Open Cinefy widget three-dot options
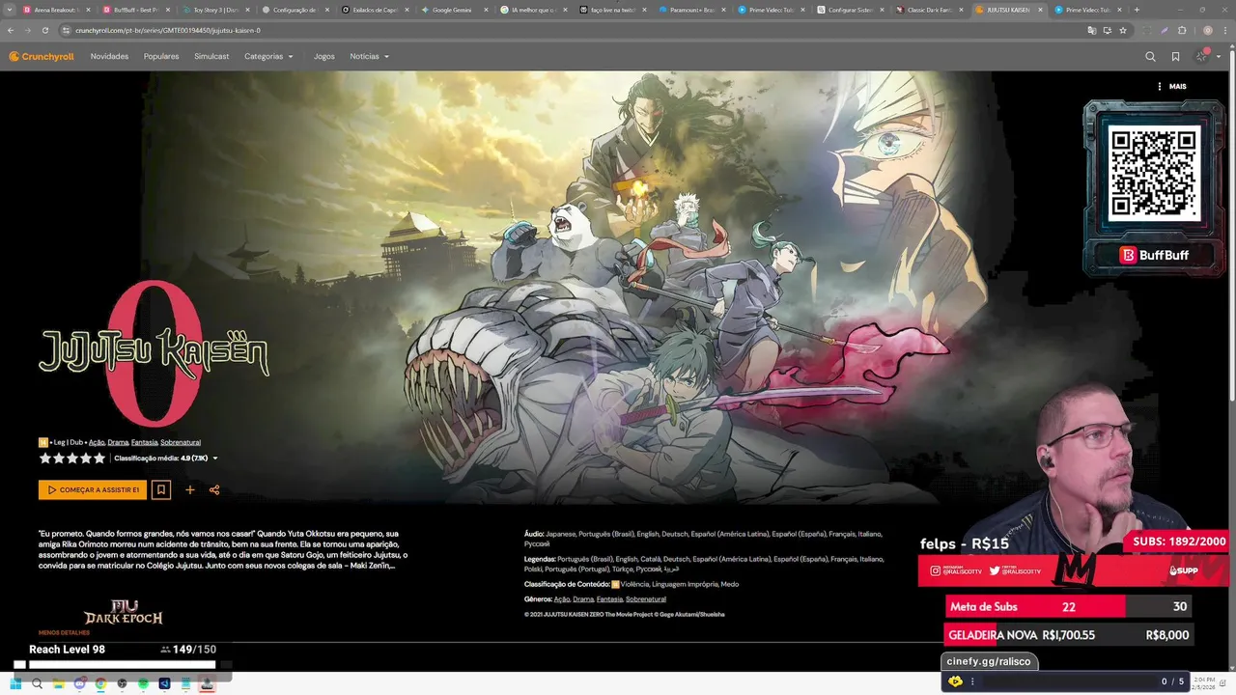 [972, 681]
